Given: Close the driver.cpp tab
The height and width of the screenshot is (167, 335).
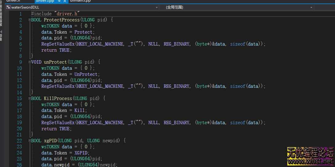Looking at the screenshot, I should coord(65,1).
